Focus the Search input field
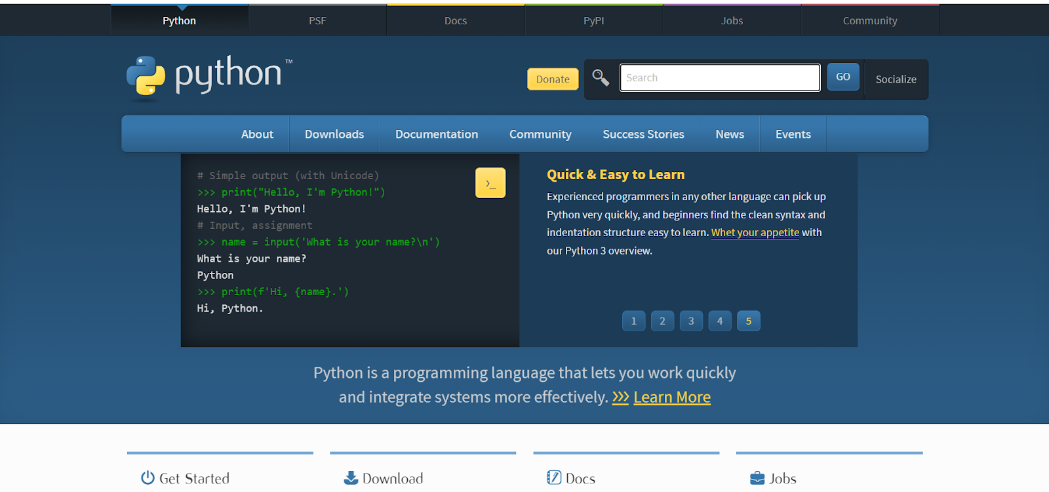1049x492 pixels. coord(720,77)
